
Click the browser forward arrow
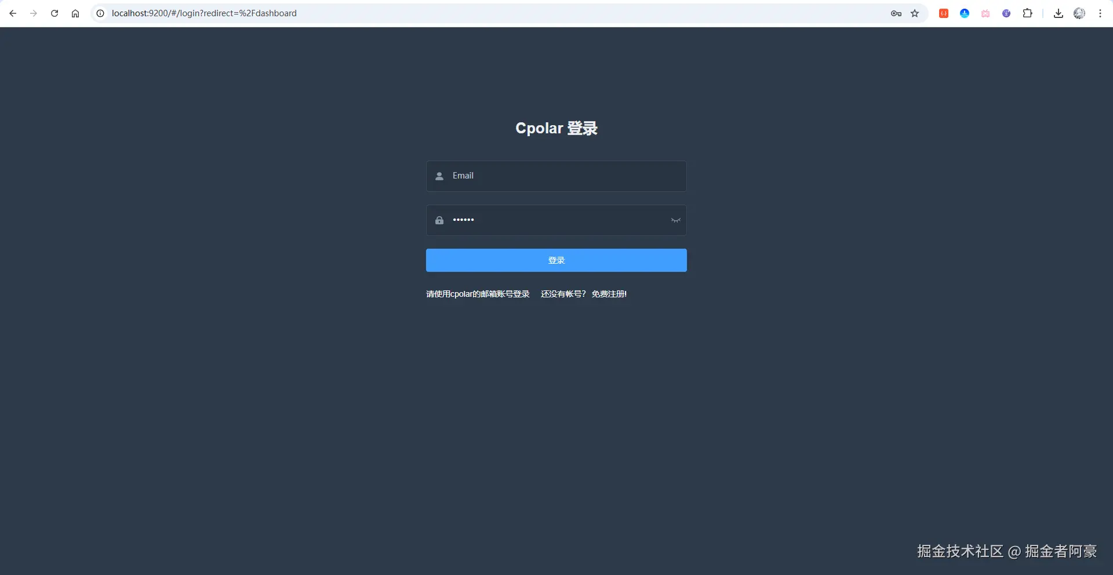point(34,13)
